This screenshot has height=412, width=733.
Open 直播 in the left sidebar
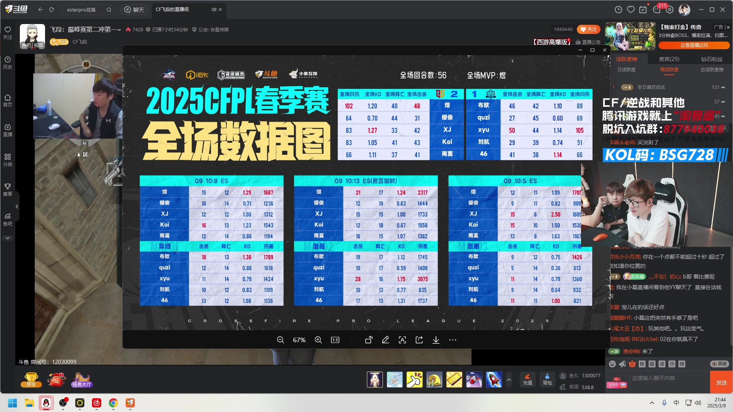[8, 130]
